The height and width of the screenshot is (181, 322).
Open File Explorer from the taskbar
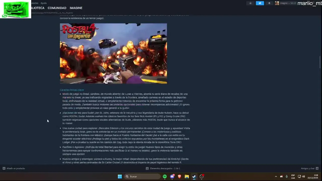point(187,176)
